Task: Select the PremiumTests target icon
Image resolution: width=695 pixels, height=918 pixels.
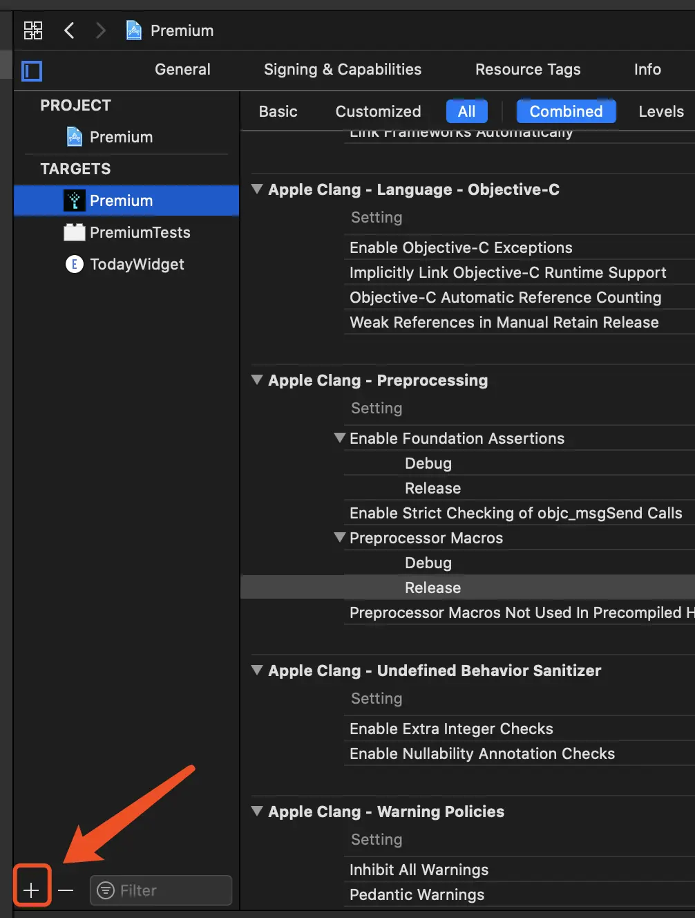Action: click(74, 232)
